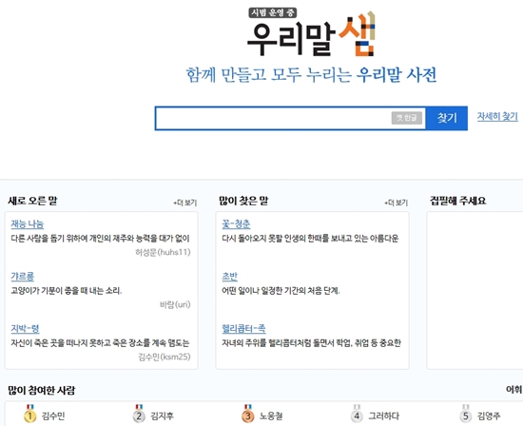Select contributor name 그러하다 in ranking
Viewport: 523px width, 426px height.
coord(383,416)
